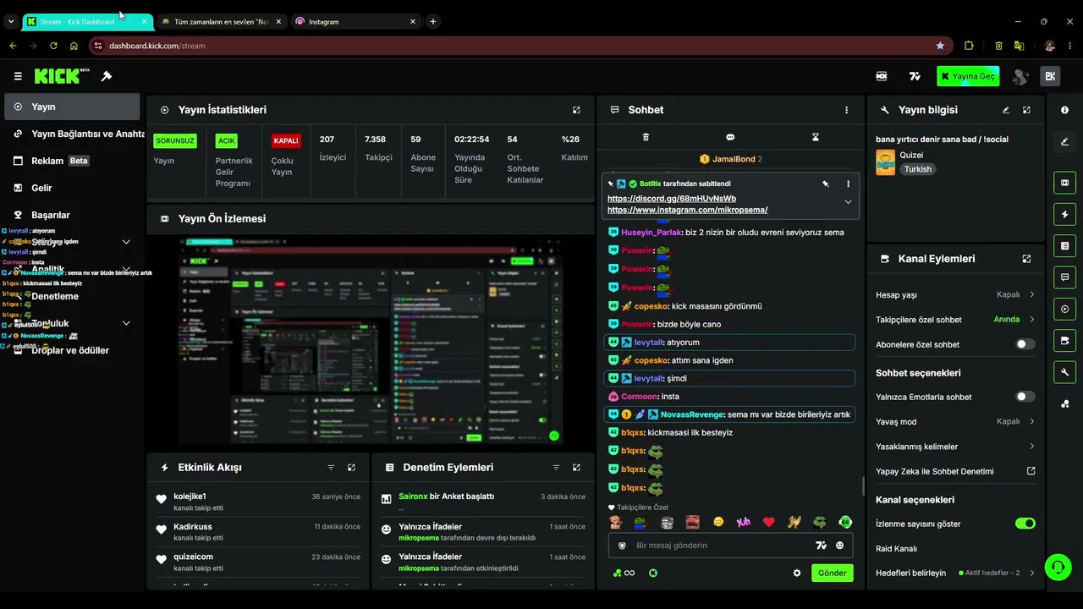
Task: Toggle stream preview widget in right sidebar
Action: tap(1064, 183)
